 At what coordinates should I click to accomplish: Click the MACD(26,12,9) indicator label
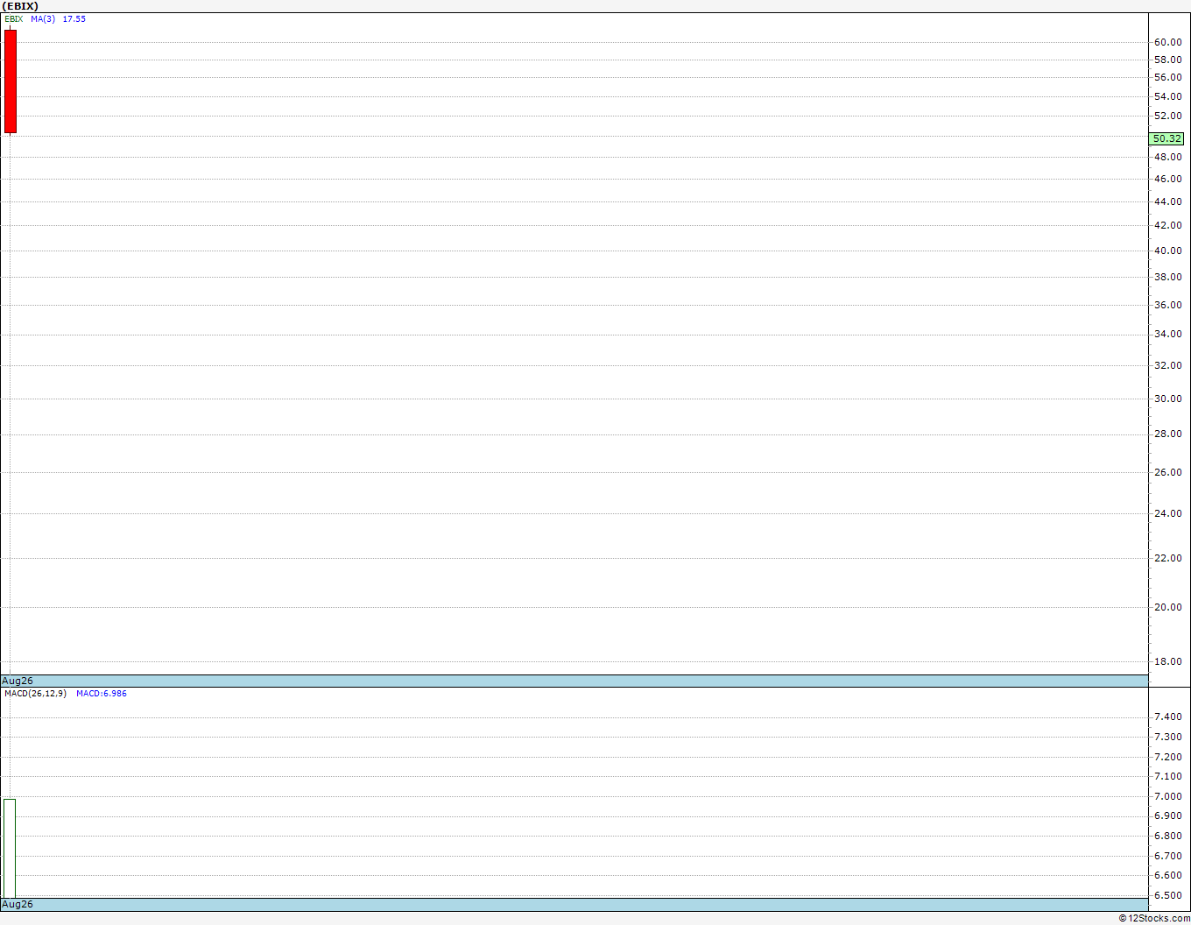(35, 693)
